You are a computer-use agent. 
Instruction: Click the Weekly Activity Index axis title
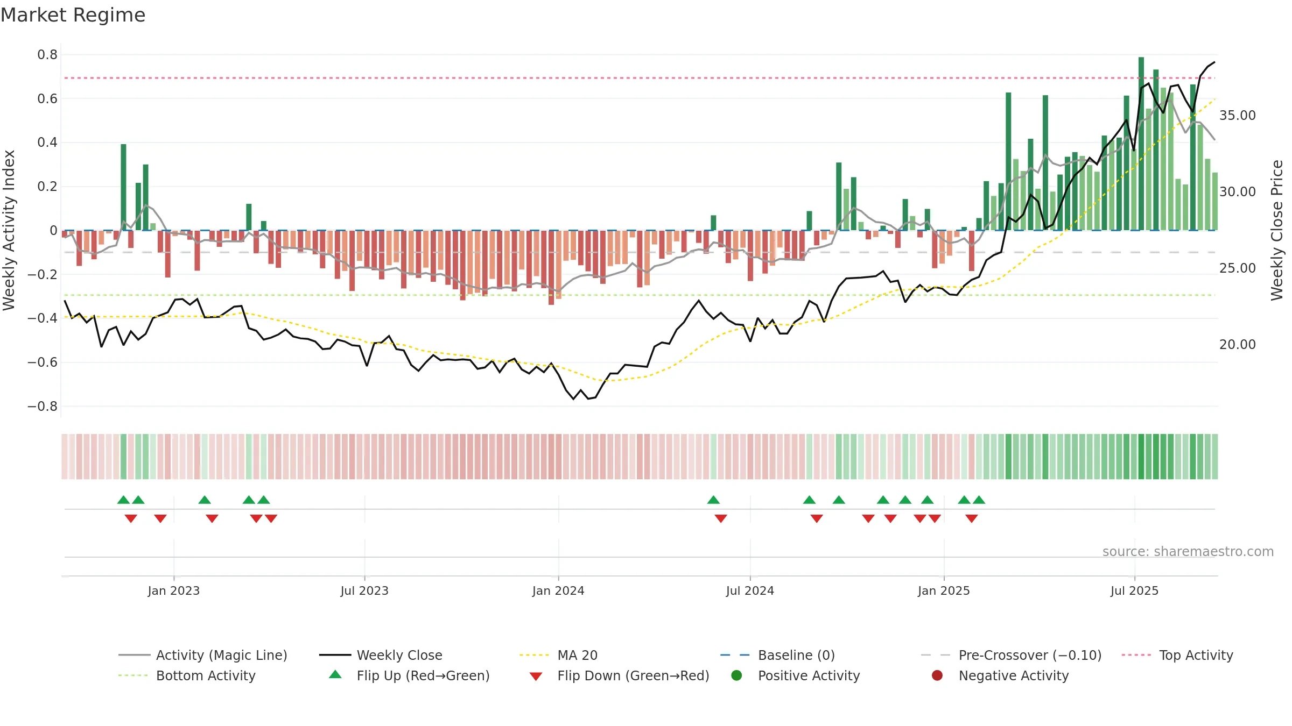[9, 230]
